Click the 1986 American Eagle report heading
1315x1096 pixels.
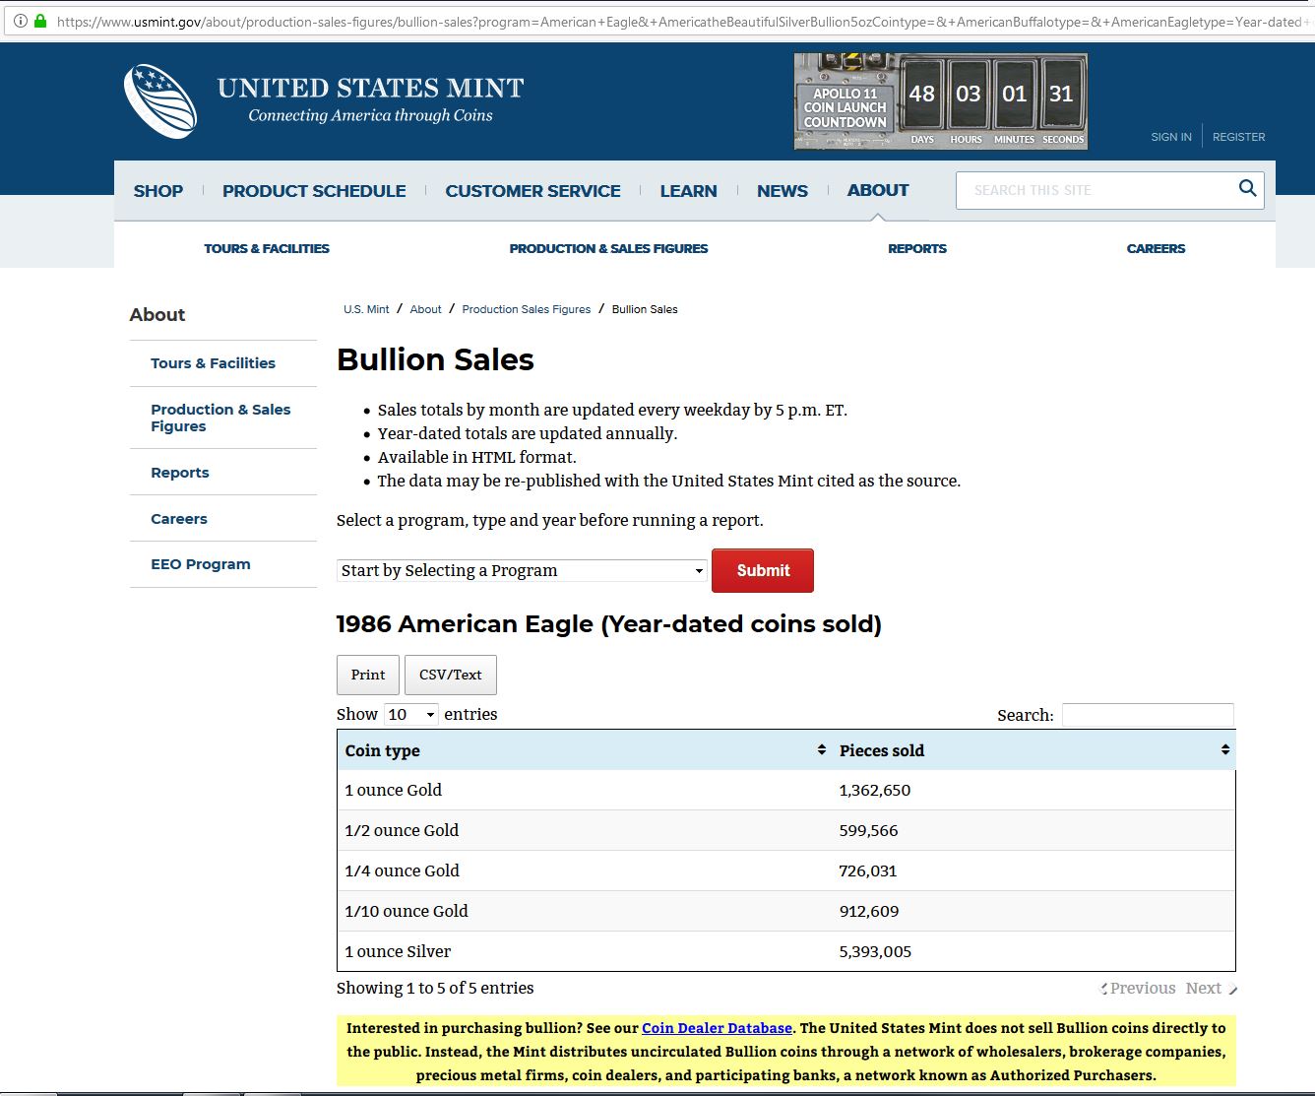click(609, 624)
